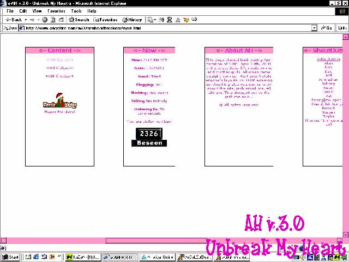Screen dimensions: 349x262
Task: Open the Windows Start menu
Action: 11,257
